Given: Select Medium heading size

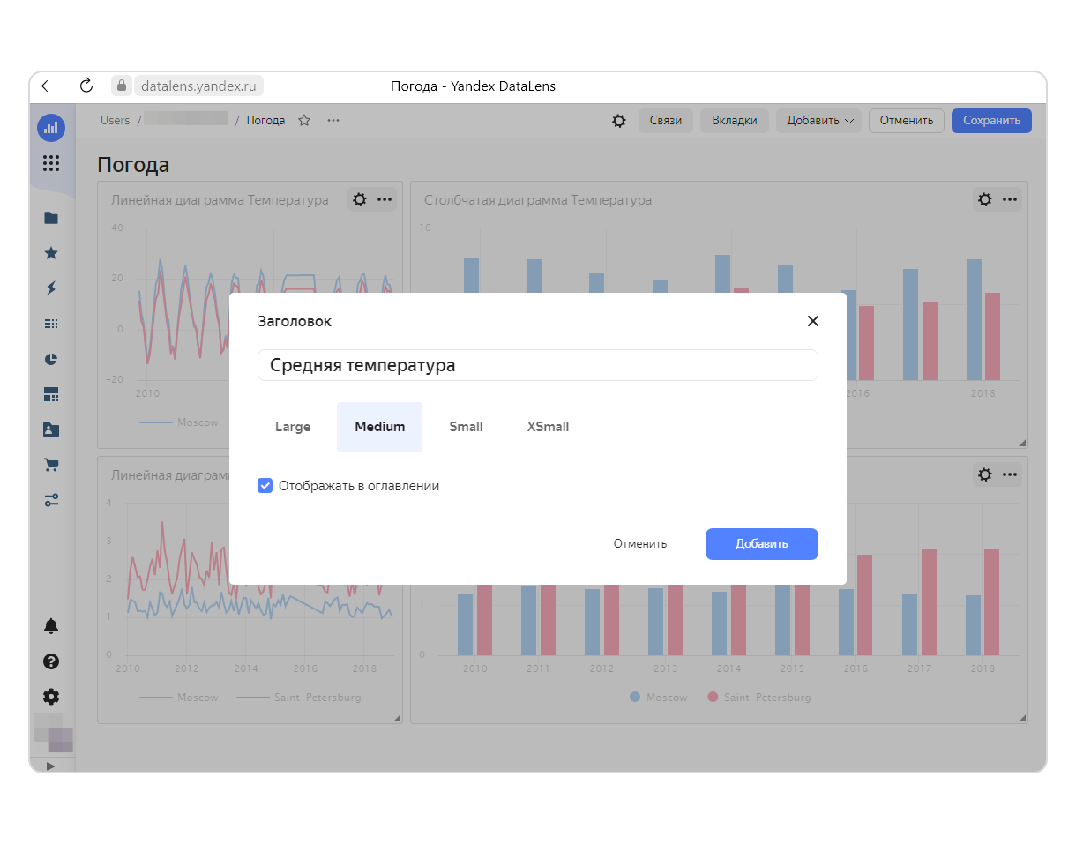Looking at the screenshot, I should click(380, 427).
